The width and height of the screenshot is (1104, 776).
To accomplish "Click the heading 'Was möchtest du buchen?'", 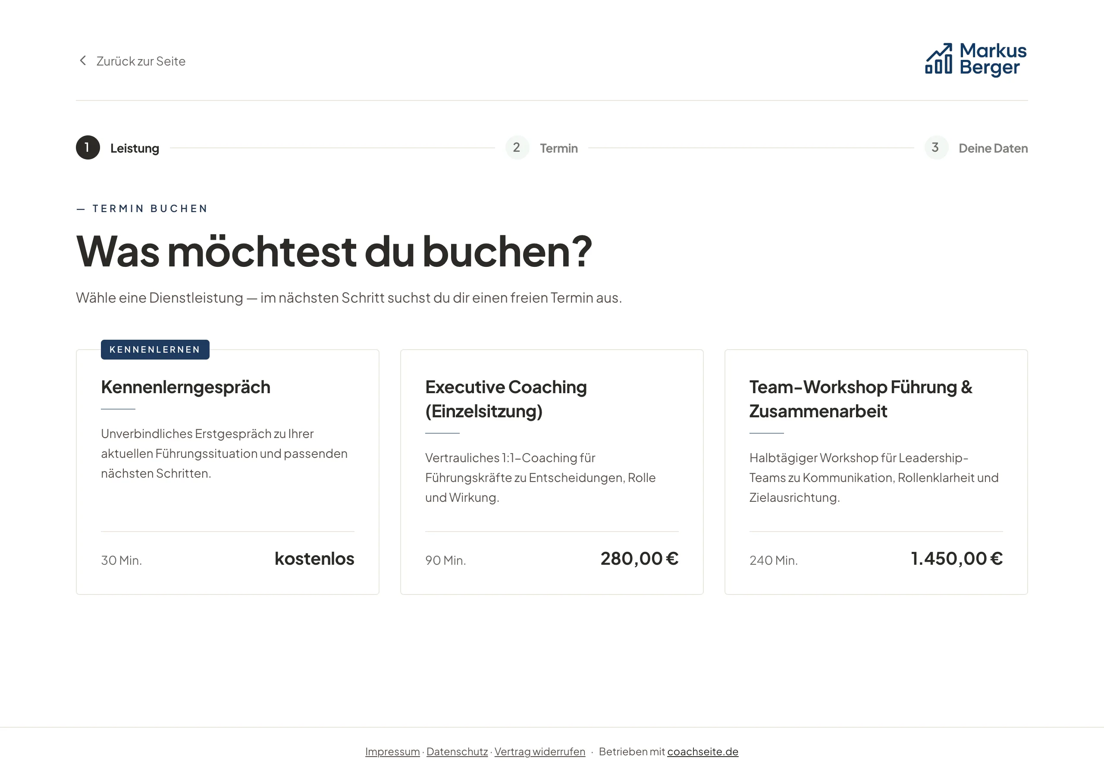I will click(334, 251).
